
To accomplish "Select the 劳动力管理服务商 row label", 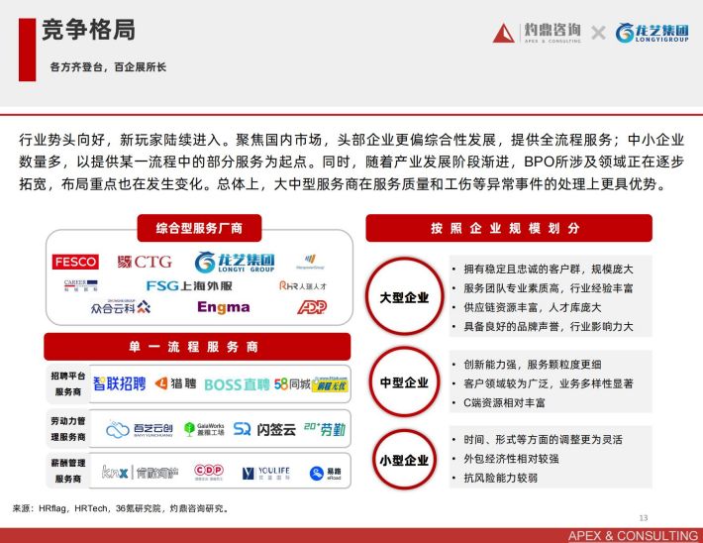I will [x=68, y=429].
